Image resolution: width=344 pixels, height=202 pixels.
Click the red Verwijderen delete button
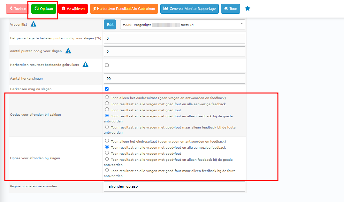[73, 9]
